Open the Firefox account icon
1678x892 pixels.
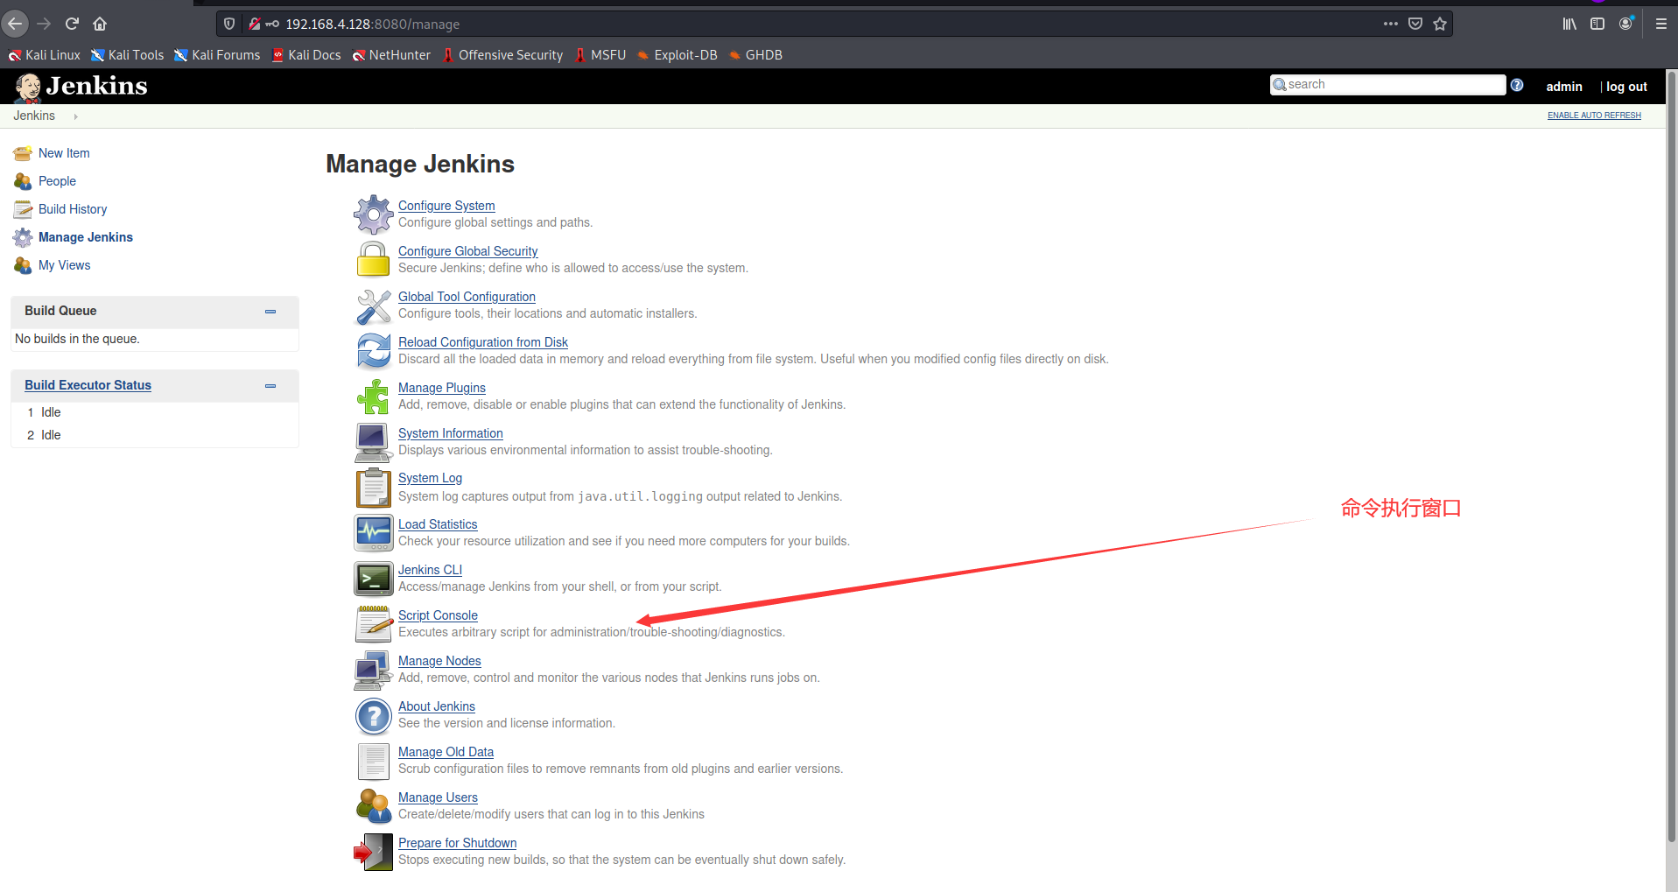click(x=1626, y=24)
